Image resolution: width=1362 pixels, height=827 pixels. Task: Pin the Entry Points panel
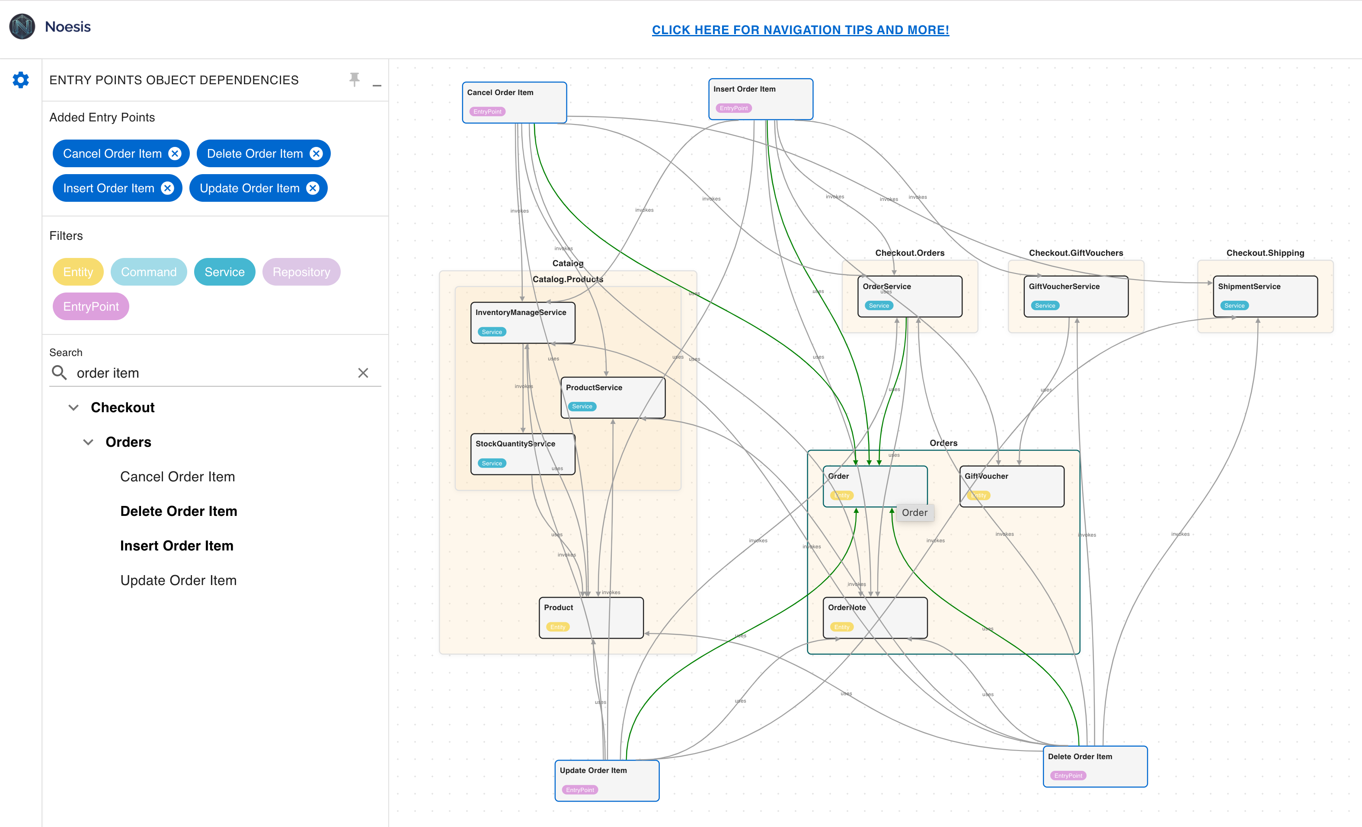click(x=354, y=80)
